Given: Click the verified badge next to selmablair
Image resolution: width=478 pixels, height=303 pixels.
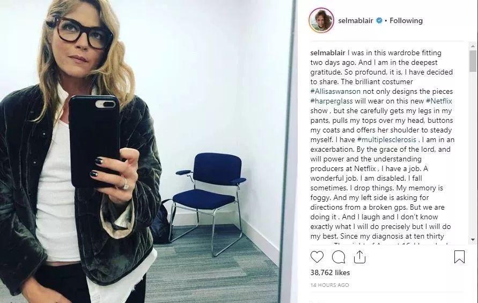Looking at the screenshot, I should tap(379, 20).
